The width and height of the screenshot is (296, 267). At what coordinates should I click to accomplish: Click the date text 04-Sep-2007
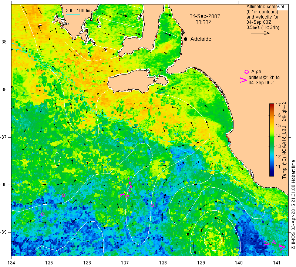pyautogui.click(x=205, y=16)
